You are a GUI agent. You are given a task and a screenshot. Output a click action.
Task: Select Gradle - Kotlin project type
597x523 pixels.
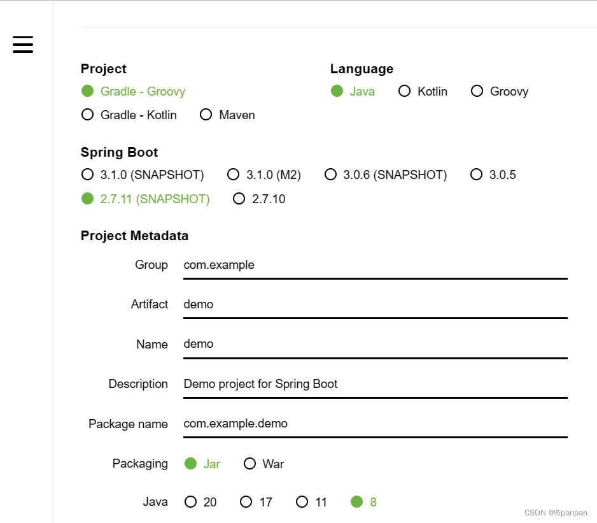point(88,115)
